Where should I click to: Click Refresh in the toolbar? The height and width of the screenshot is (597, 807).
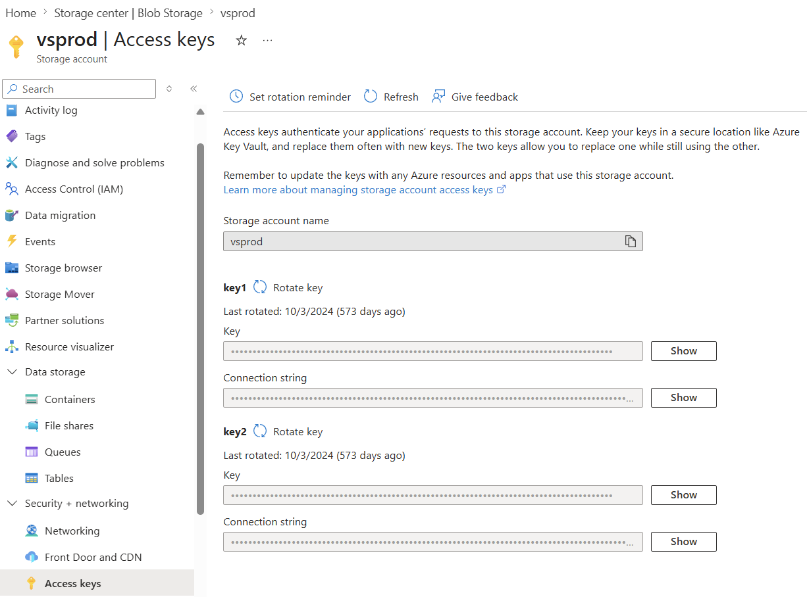pyautogui.click(x=401, y=97)
